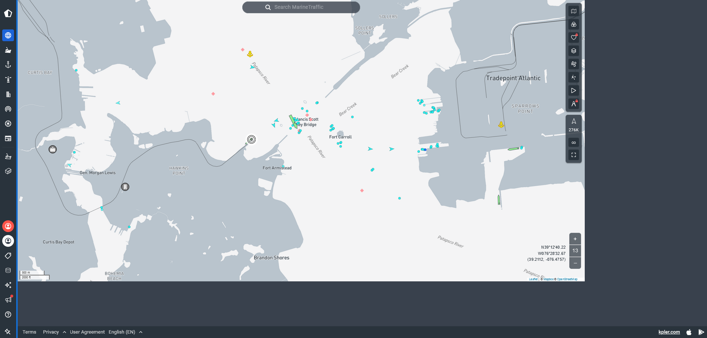
Task: Open the help question mark icon
Action: point(8,314)
